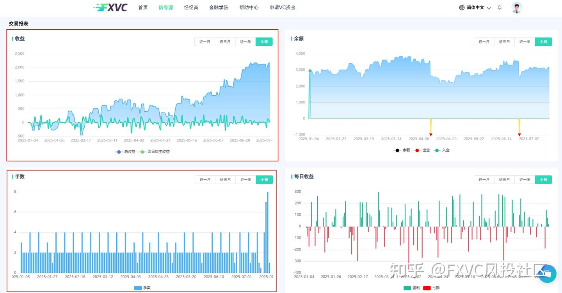The height and width of the screenshot is (293, 562).
Task: Open 帮助中心 from the navigation bar
Action: pos(249,7)
